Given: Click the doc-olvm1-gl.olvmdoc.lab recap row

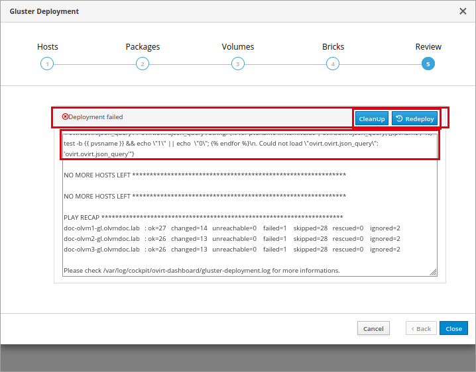Looking at the screenshot, I should pyautogui.click(x=232, y=228).
